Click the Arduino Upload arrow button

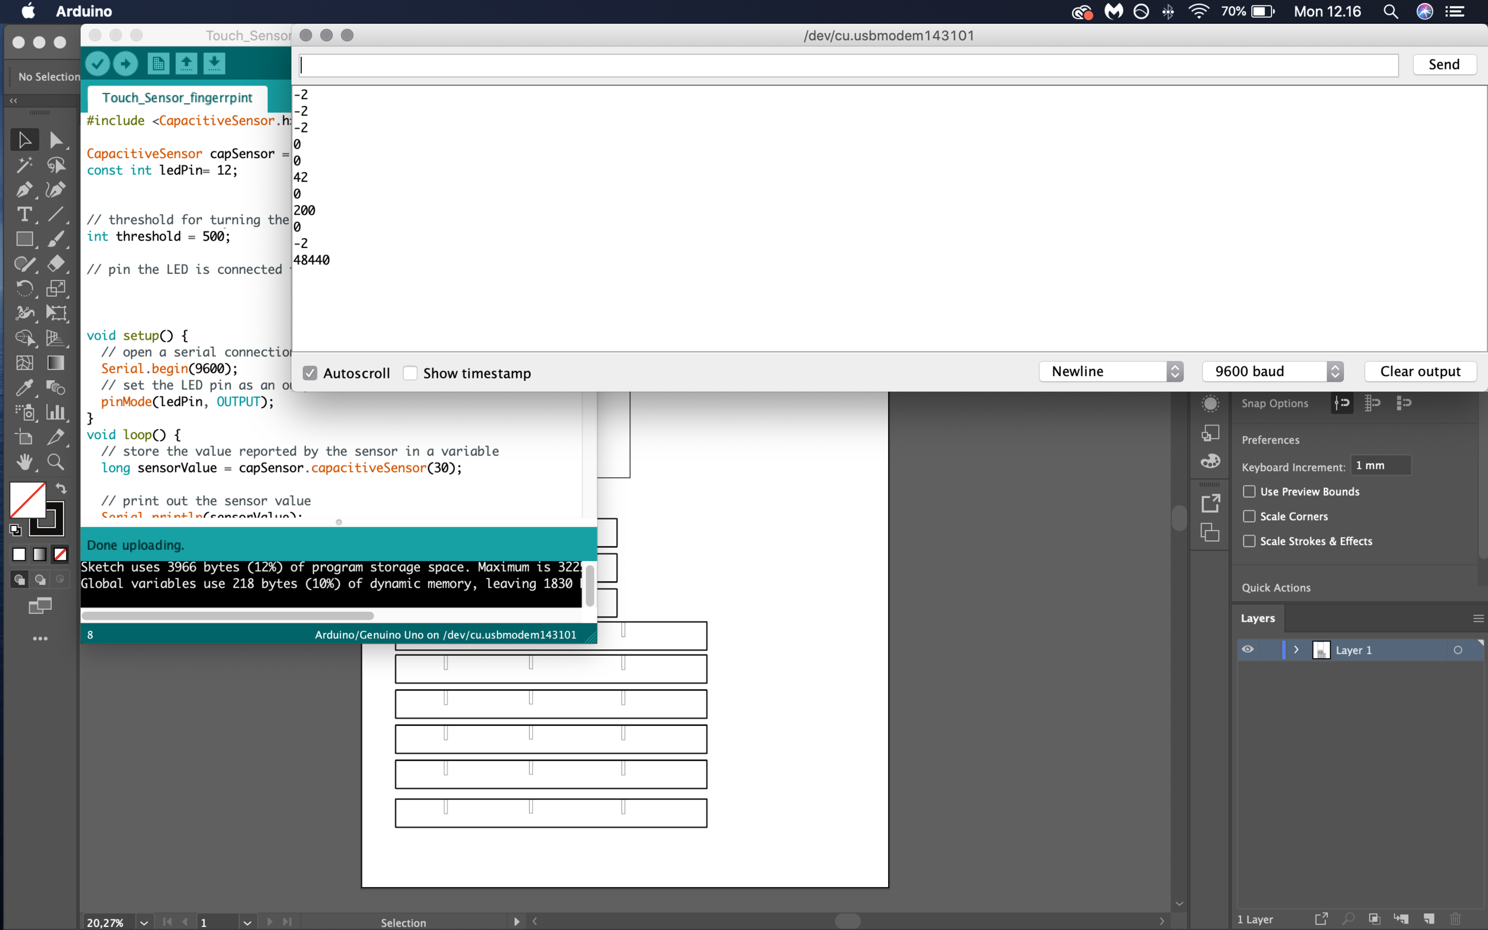[x=126, y=63]
